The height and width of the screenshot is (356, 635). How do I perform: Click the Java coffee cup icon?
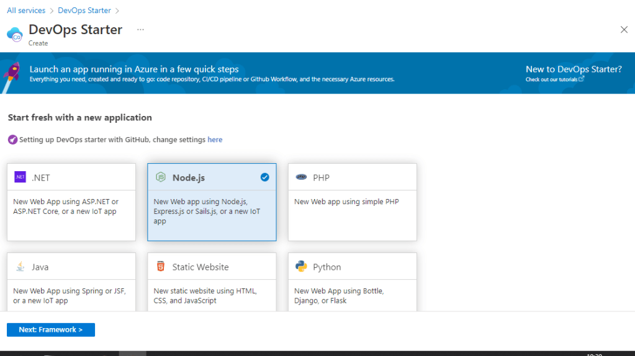coord(20,267)
